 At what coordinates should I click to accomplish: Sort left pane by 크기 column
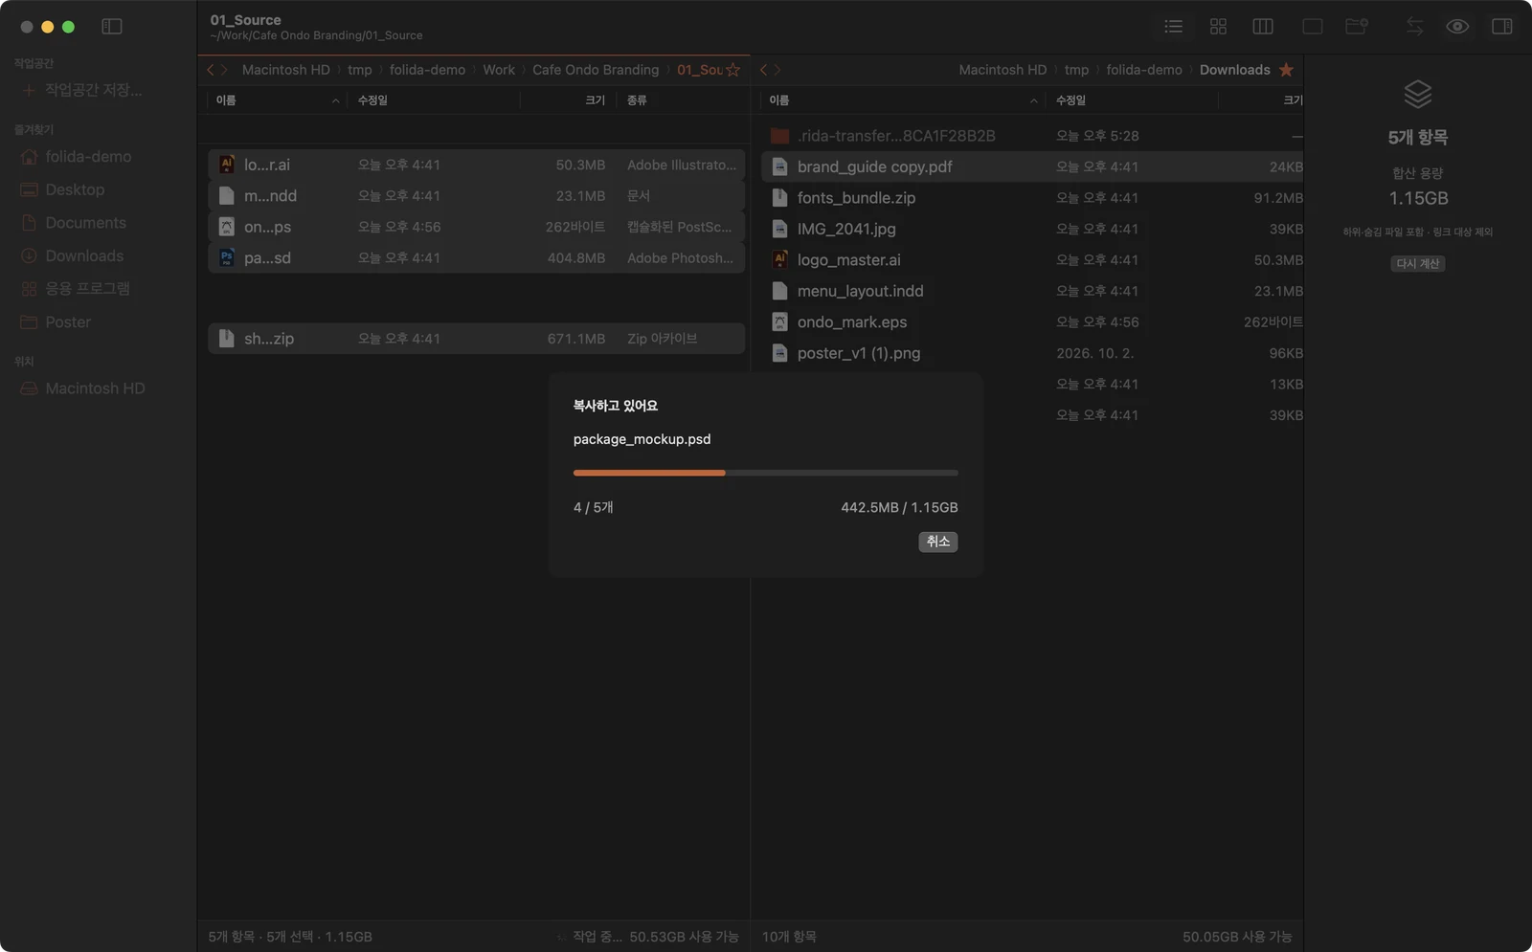[569, 100]
